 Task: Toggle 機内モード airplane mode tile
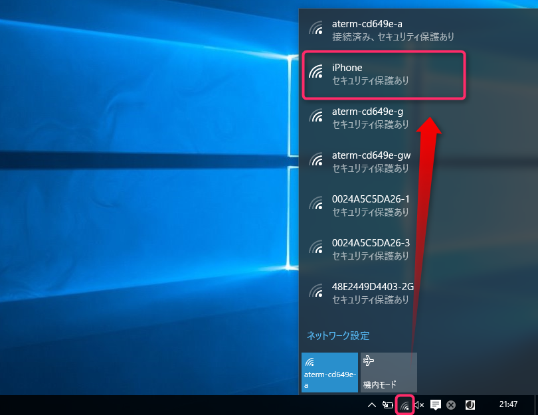click(389, 373)
